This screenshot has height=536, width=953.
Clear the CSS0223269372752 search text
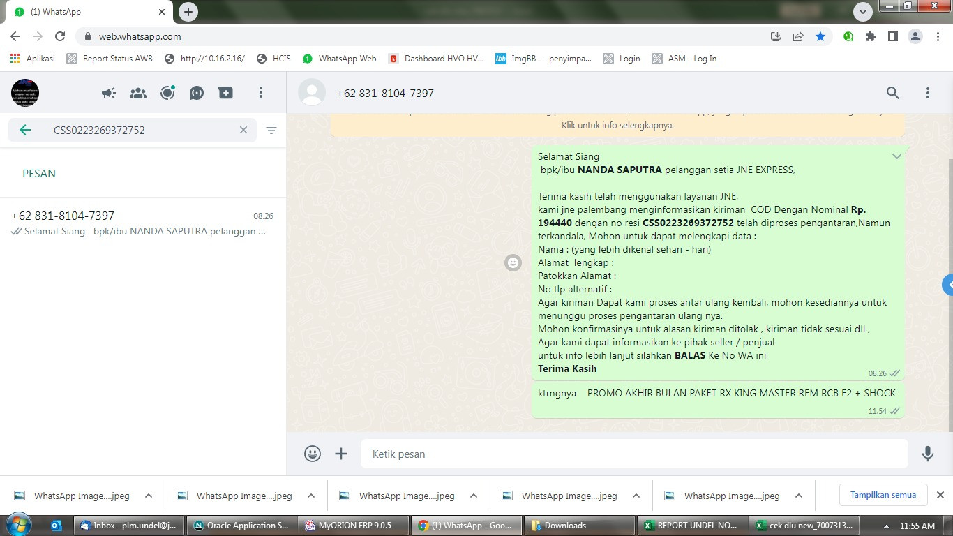(x=243, y=130)
